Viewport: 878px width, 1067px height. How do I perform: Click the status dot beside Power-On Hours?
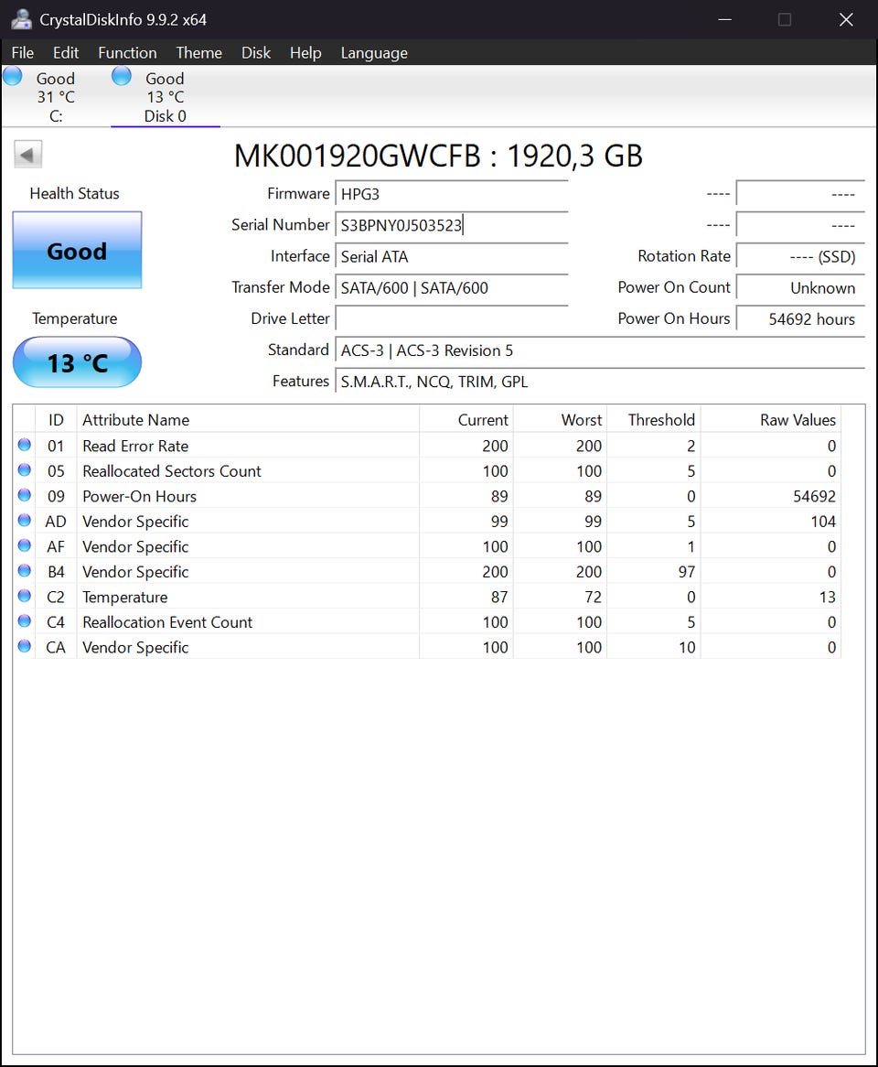tap(25, 495)
